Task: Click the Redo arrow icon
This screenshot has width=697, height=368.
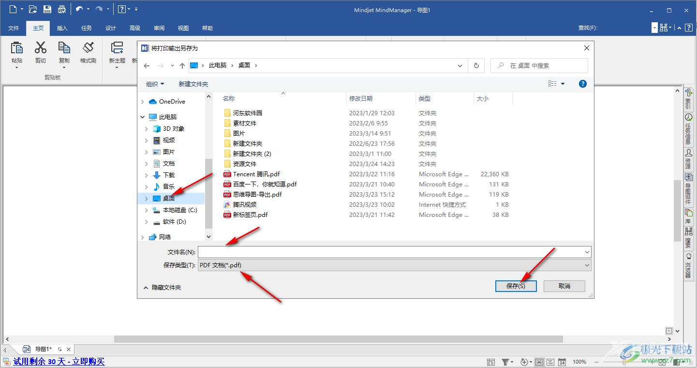Action: pyautogui.click(x=99, y=9)
